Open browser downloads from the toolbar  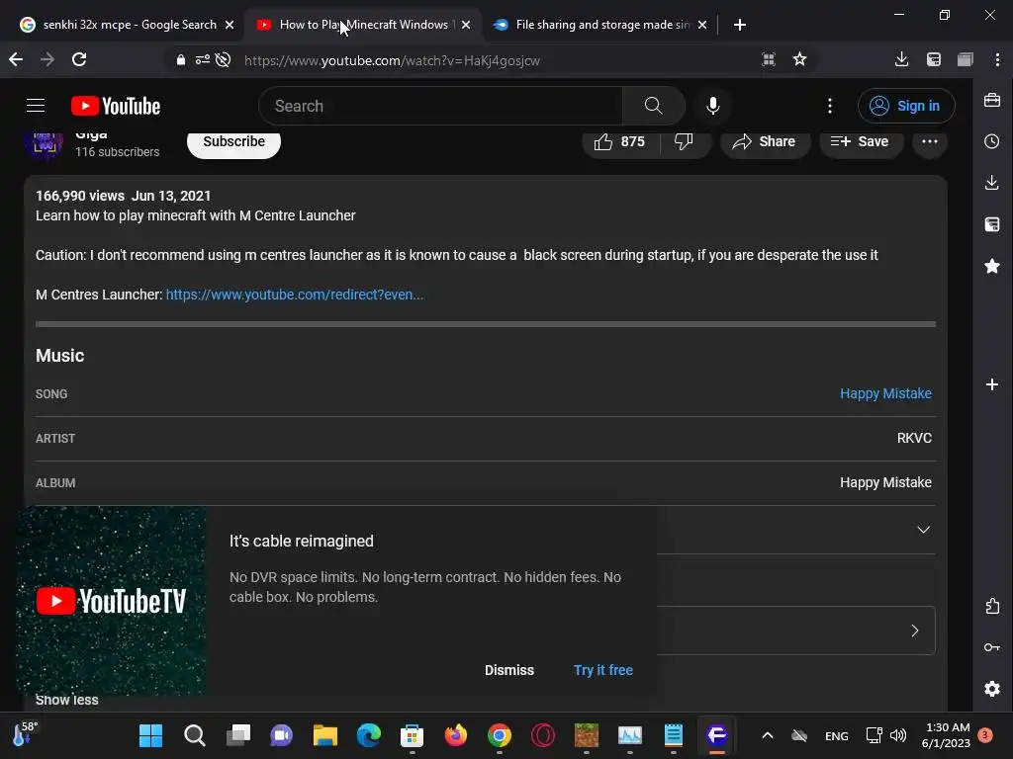(x=901, y=59)
